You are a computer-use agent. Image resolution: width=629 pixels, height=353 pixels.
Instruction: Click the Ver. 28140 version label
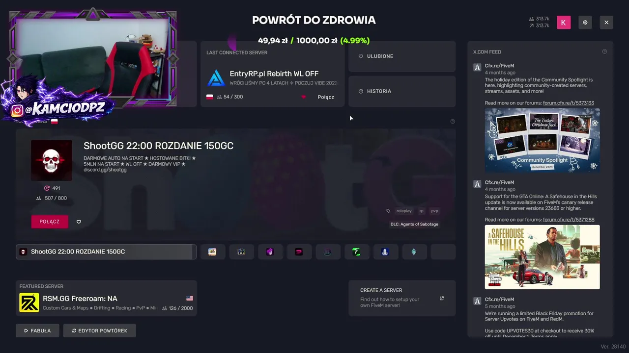[613, 347]
